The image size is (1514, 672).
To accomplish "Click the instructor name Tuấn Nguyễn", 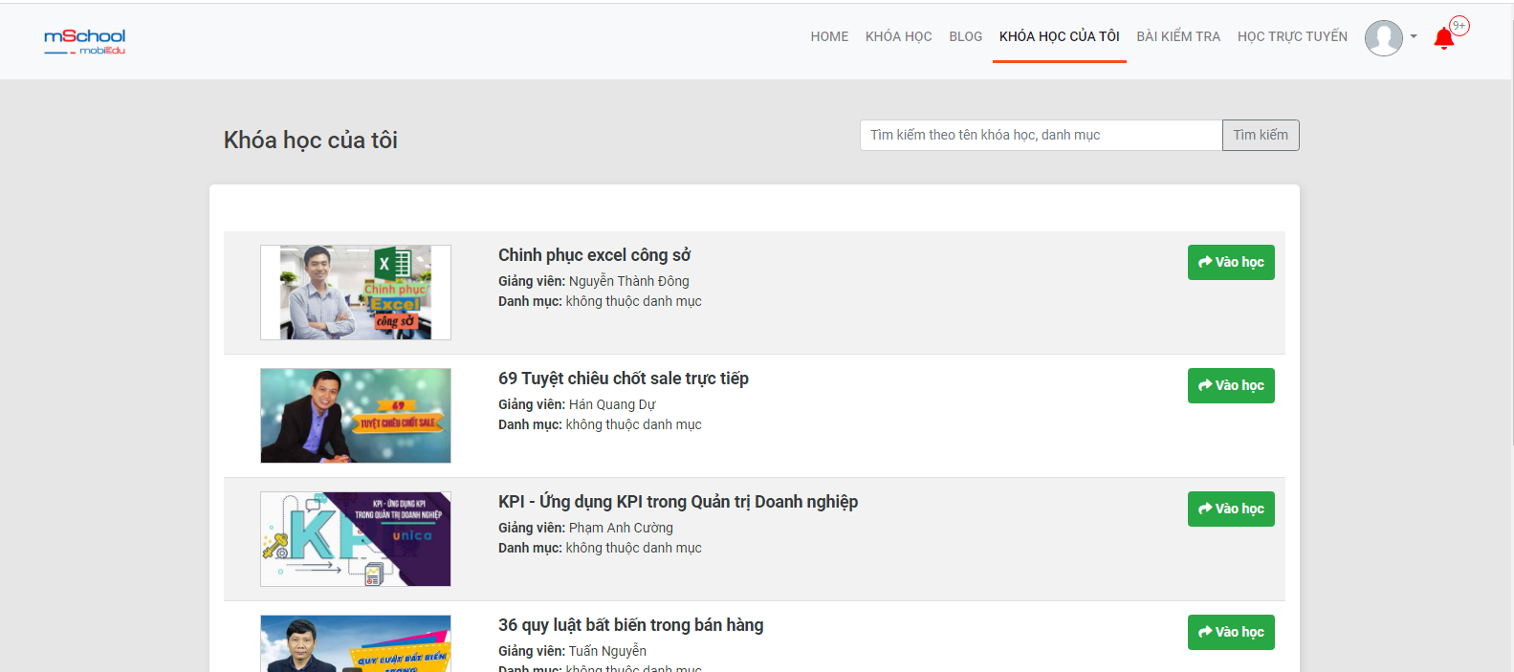I will 607,651.
